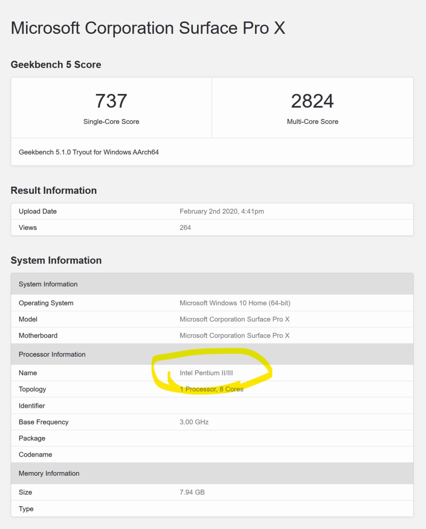This screenshot has height=529, width=426.
Task: Select the 1 Processor, 8 Cores value
Action: pos(212,389)
